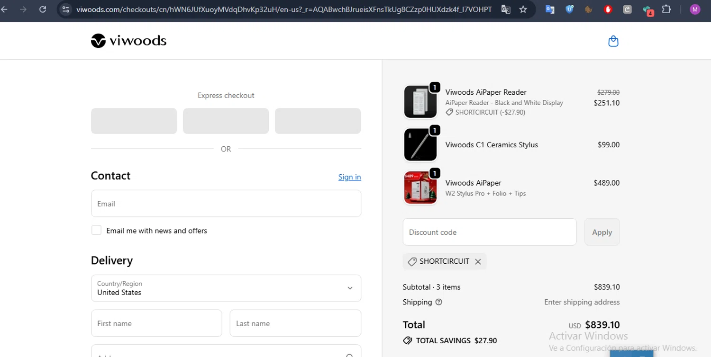Click the Enter shipping address text
The height and width of the screenshot is (357, 711).
(582, 302)
